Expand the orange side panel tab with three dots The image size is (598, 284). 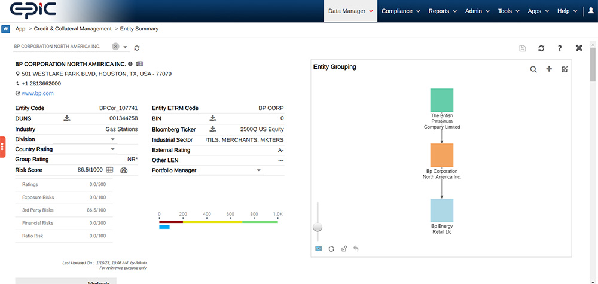click(x=2, y=146)
